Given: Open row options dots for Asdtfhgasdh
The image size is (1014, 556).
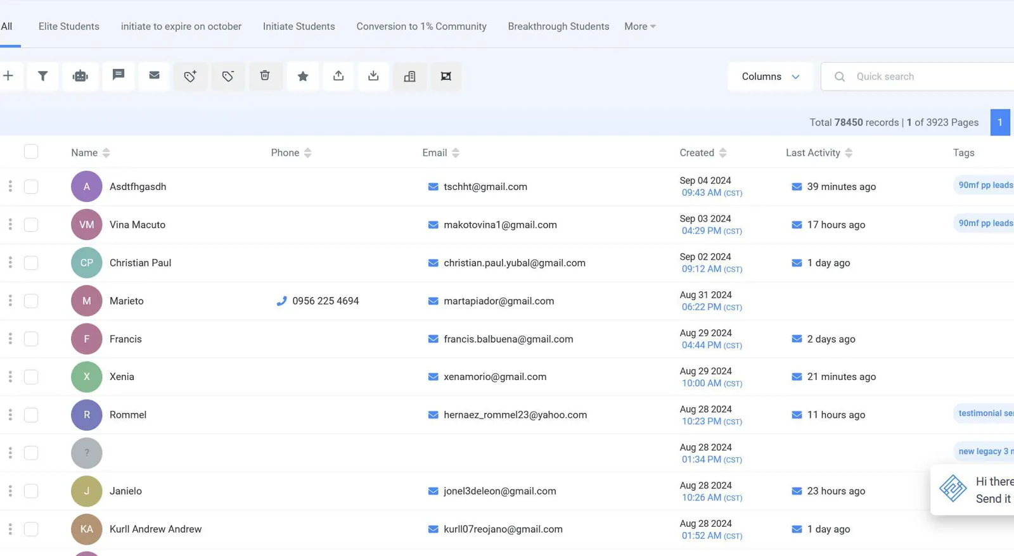Looking at the screenshot, I should [x=10, y=186].
